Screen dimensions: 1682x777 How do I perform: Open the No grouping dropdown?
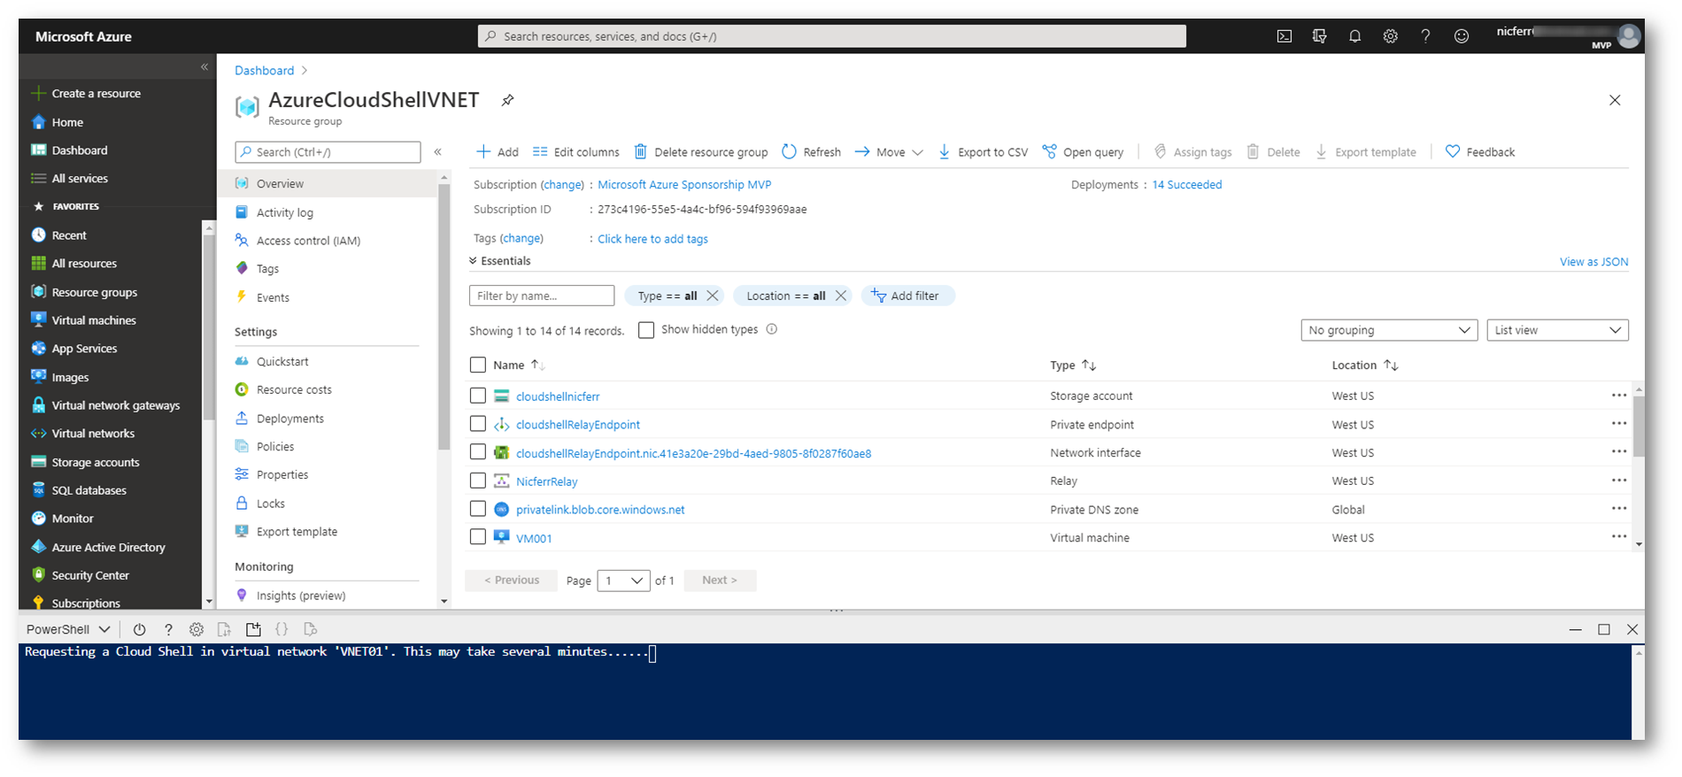tap(1389, 330)
